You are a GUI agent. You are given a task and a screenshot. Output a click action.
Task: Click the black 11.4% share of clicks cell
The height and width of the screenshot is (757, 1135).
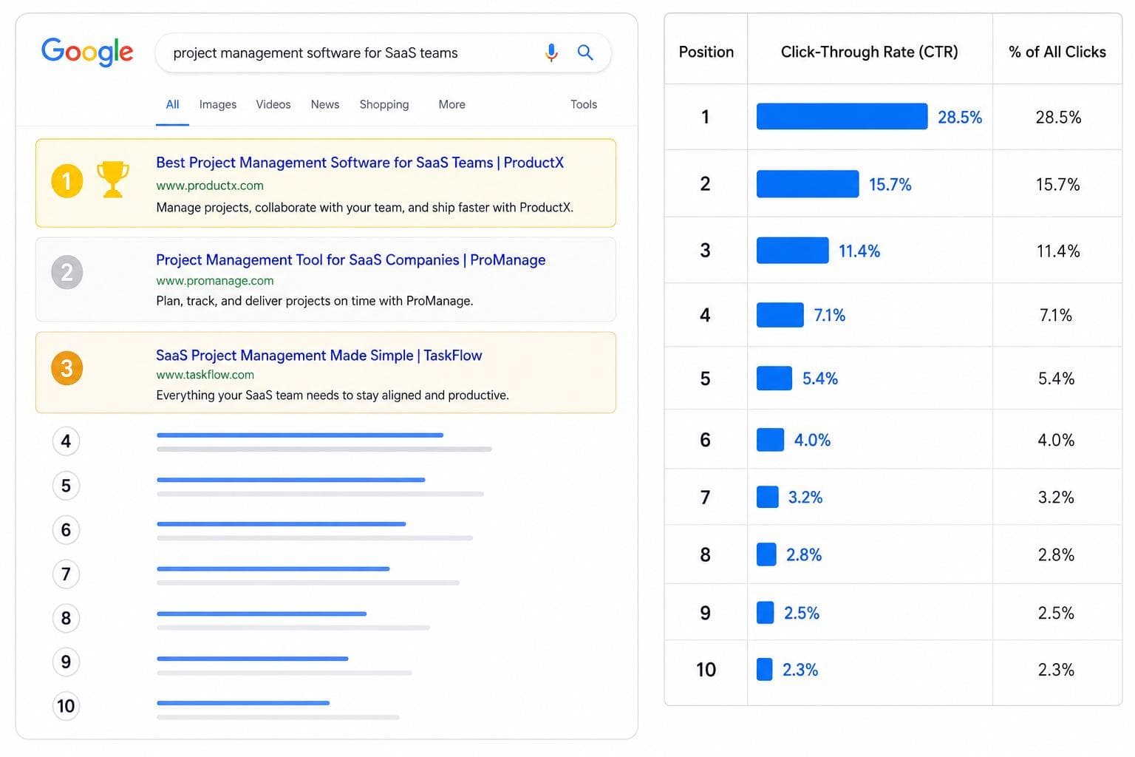pyautogui.click(x=1058, y=251)
